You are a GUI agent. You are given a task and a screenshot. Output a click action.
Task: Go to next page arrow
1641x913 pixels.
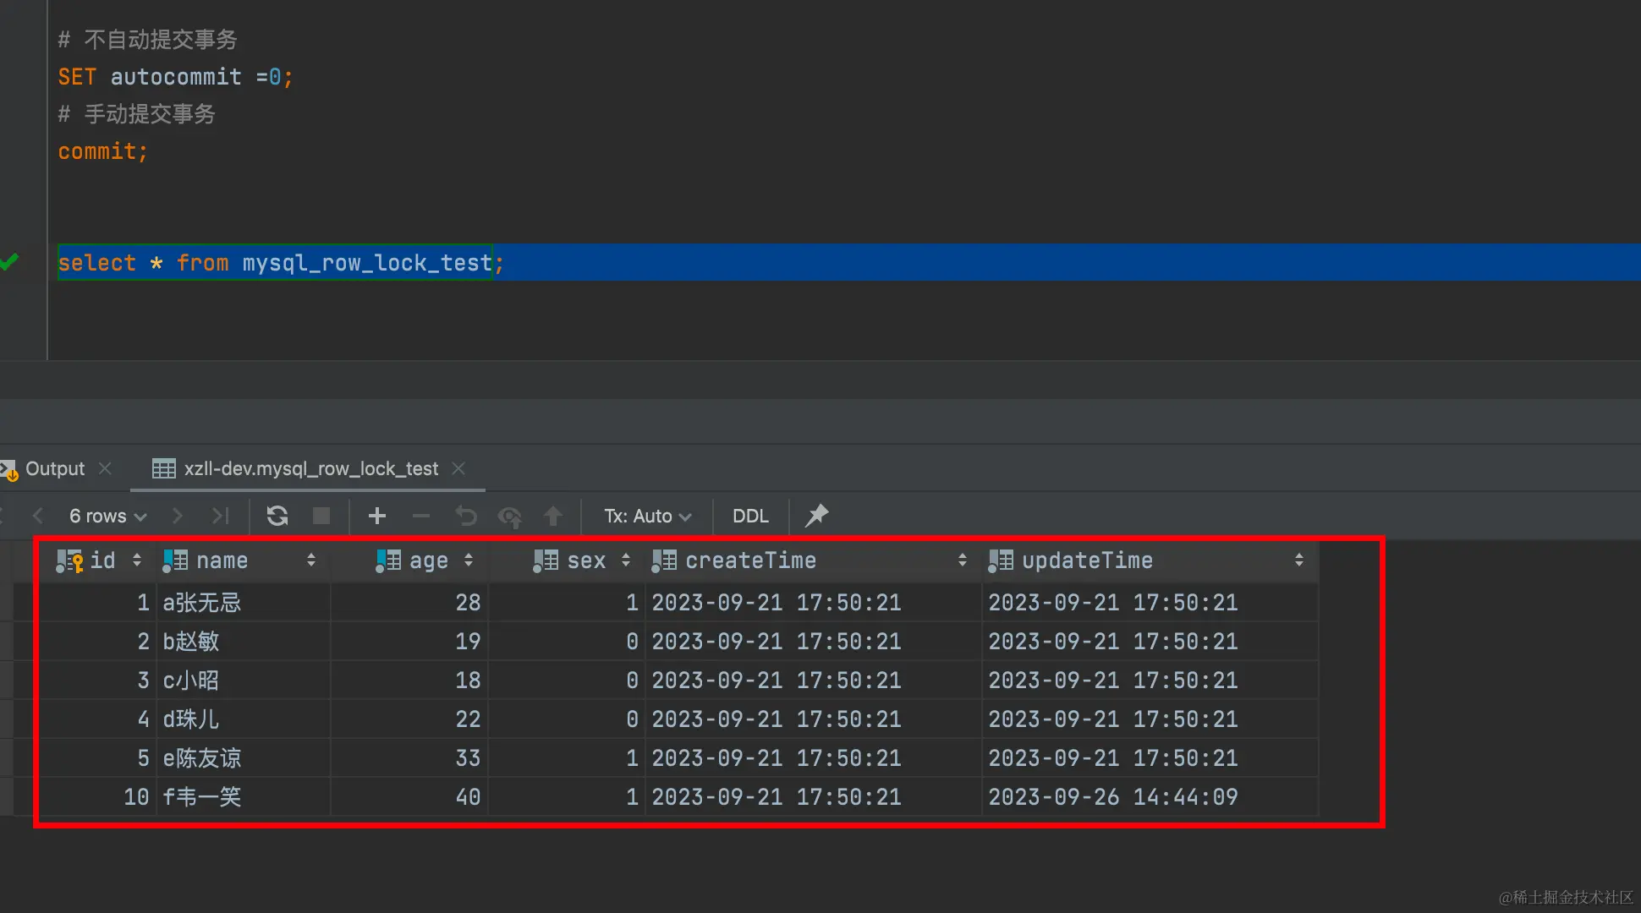point(178,516)
